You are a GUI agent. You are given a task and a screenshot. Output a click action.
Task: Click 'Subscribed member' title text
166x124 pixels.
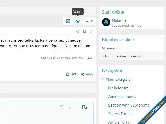click(x=127, y=26)
